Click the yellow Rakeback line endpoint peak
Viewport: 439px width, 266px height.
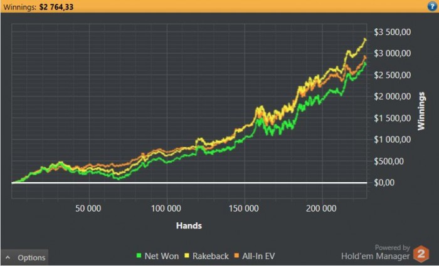tap(365, 39)
